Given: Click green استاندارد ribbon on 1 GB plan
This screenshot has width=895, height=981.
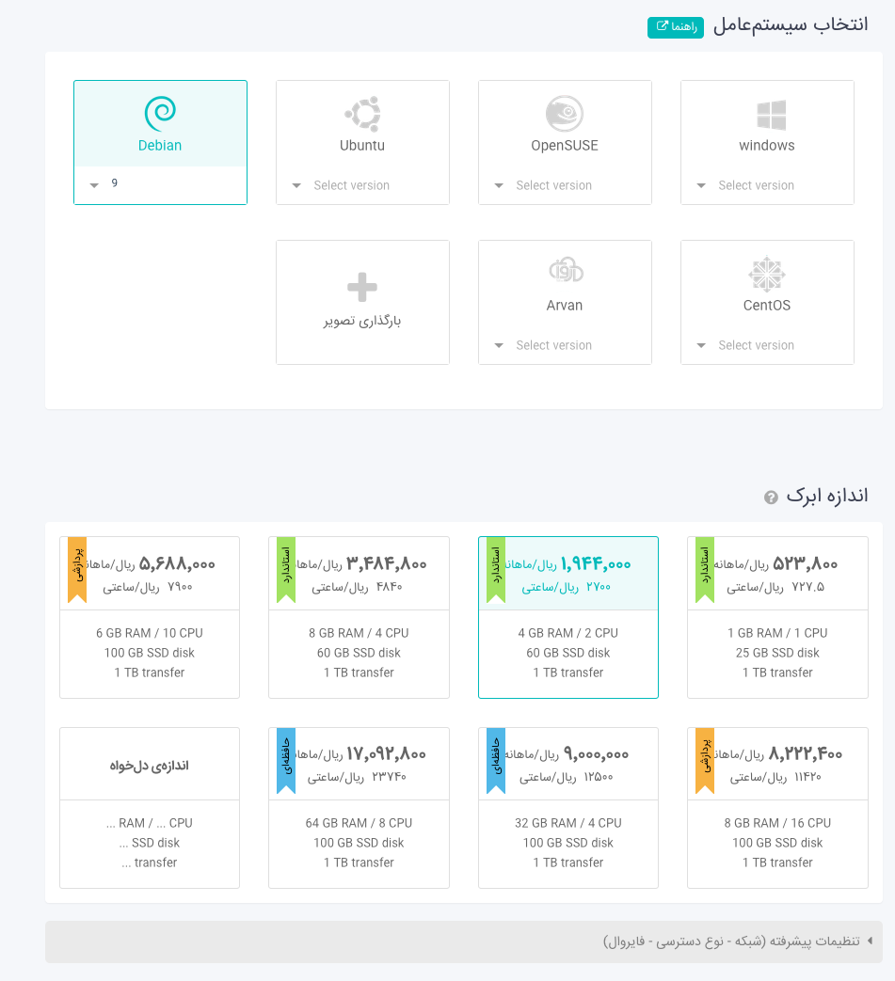Looking at the screenshot, I should pyautogui.click(x=705, y=569).
